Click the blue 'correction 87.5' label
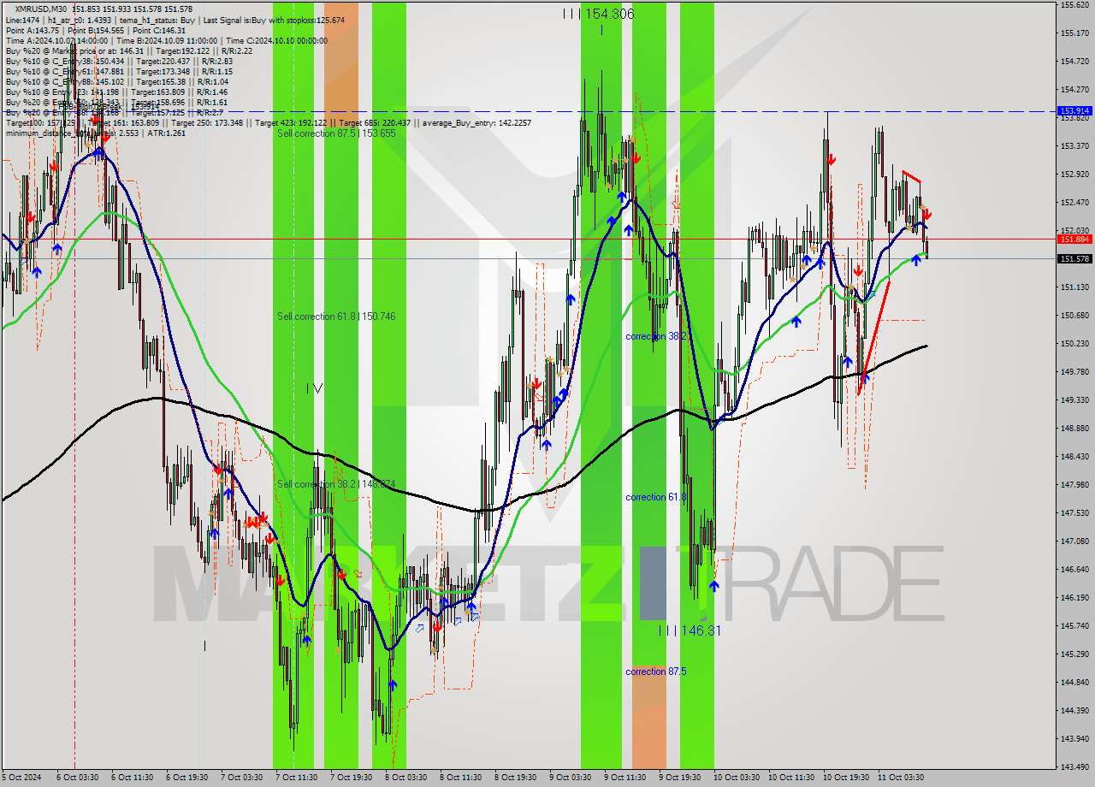This screenshot has height=787, width=1095. [656, 672]
